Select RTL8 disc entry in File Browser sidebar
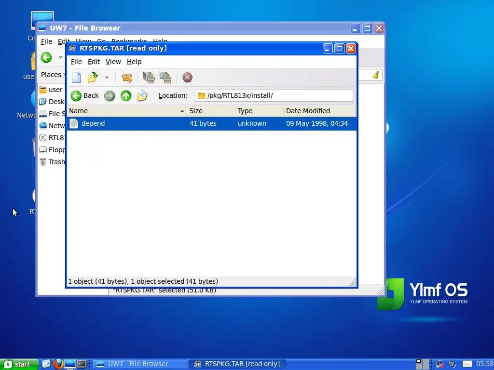 [52, 138]
